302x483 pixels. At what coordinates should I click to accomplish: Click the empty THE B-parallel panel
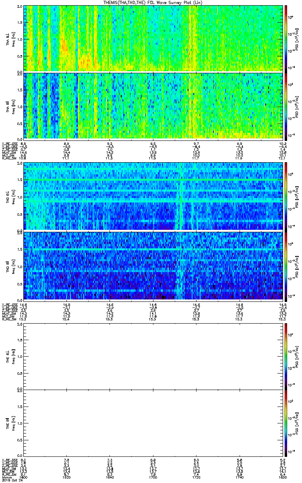point(153,423)
